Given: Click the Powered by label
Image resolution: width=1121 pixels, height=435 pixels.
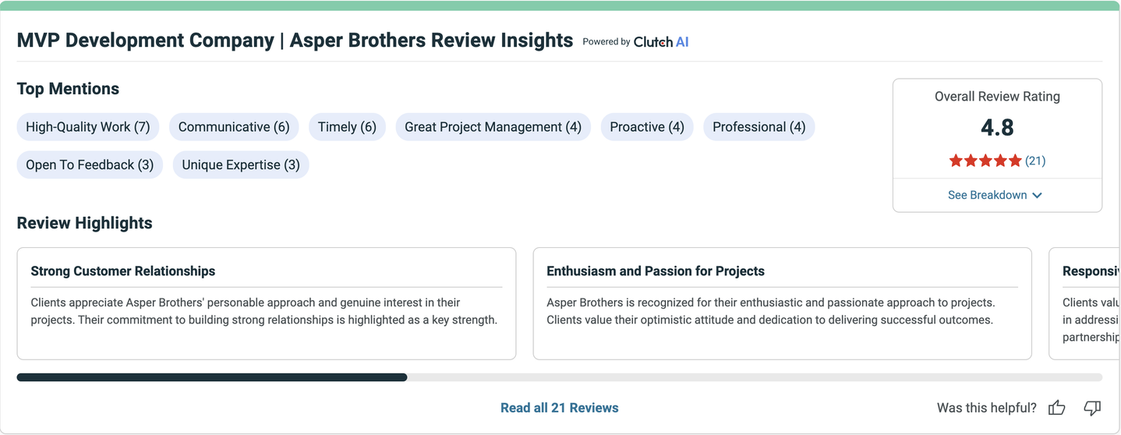Looking at the screenshot, I should 606,42.
